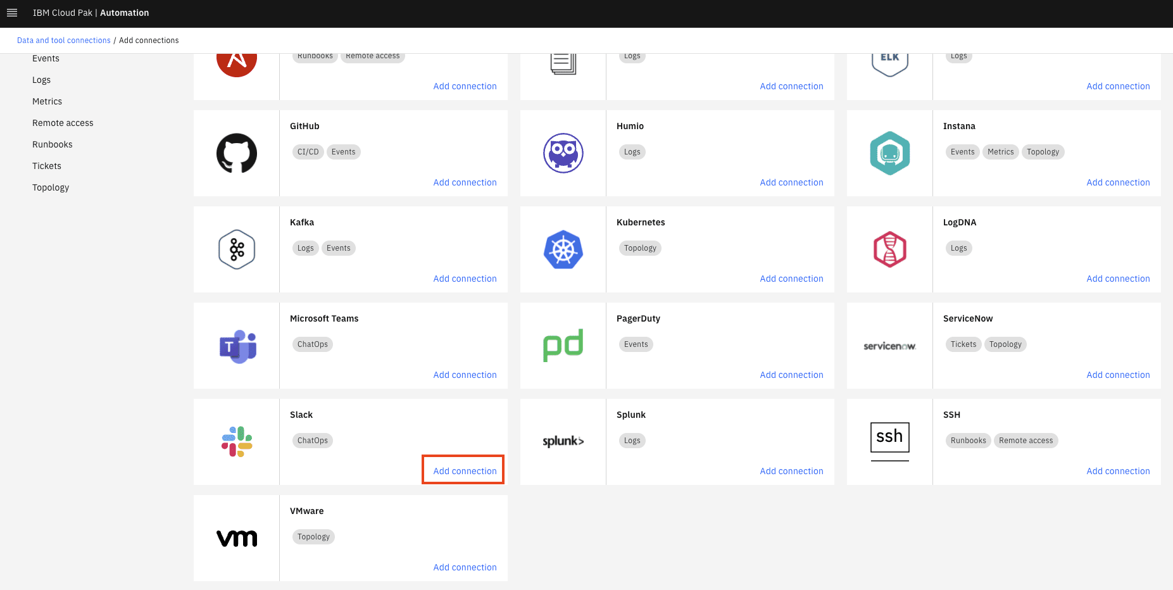Click the Logs tag on Kafka card

(306, 248)
